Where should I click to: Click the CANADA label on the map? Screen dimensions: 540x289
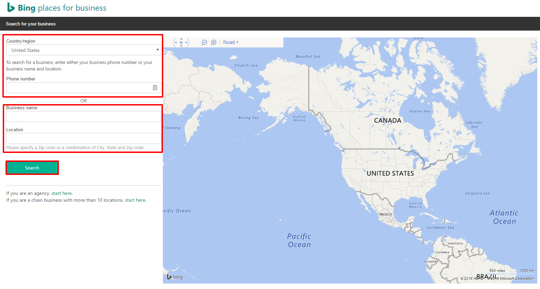click(388, 121)
